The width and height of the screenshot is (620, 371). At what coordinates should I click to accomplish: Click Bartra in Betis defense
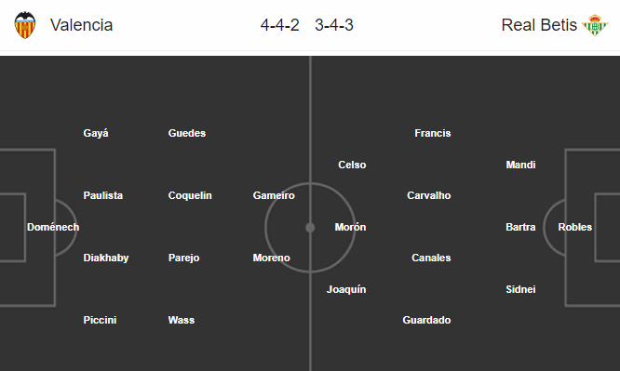coord(520,227)
